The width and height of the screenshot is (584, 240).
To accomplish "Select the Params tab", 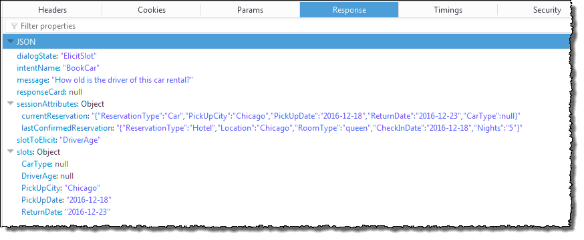I will pos(251,10).
